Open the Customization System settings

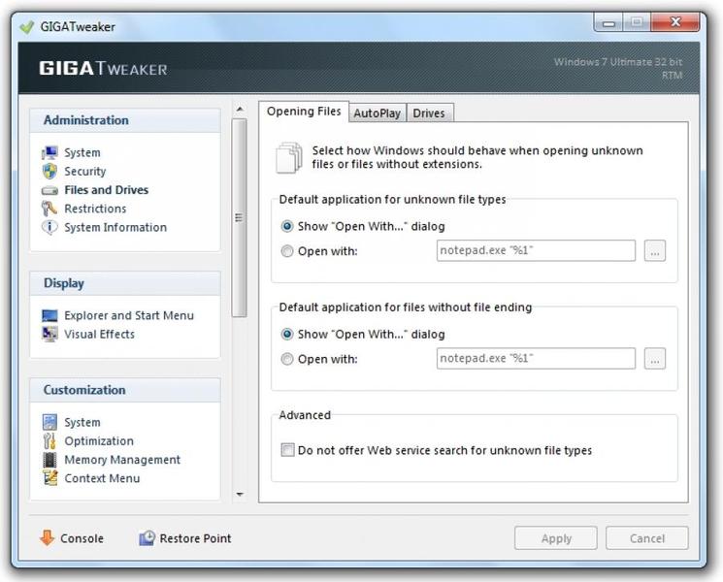82,422
